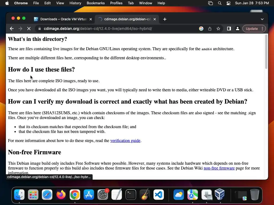Open TextEdit from the Dock
Screen dimensions: 274x205
point(117,195)
